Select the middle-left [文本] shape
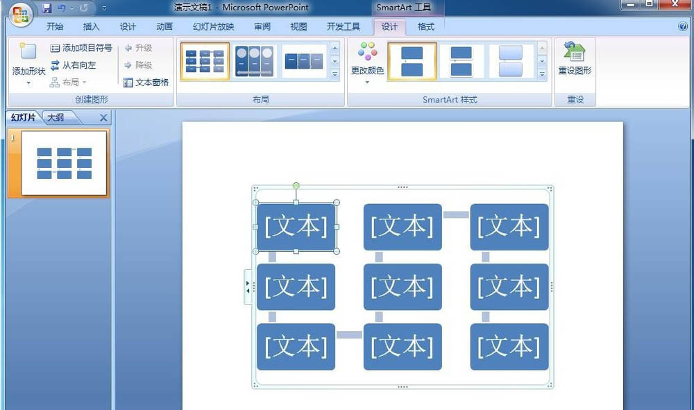Viewport: 694px width, 410px height. pos(296,287)
